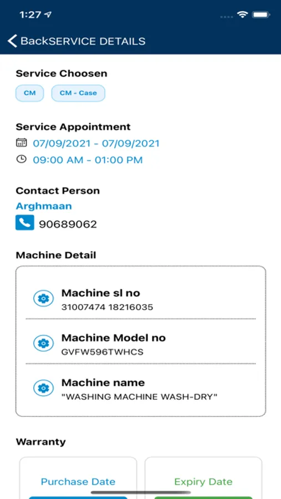Tap the battery indicator in status bar
Image resolution: width=281 pixels, height=499 pixels.
point(261,14)
